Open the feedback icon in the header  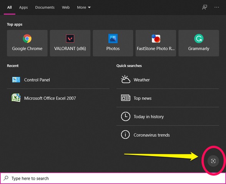click(204, 7)
